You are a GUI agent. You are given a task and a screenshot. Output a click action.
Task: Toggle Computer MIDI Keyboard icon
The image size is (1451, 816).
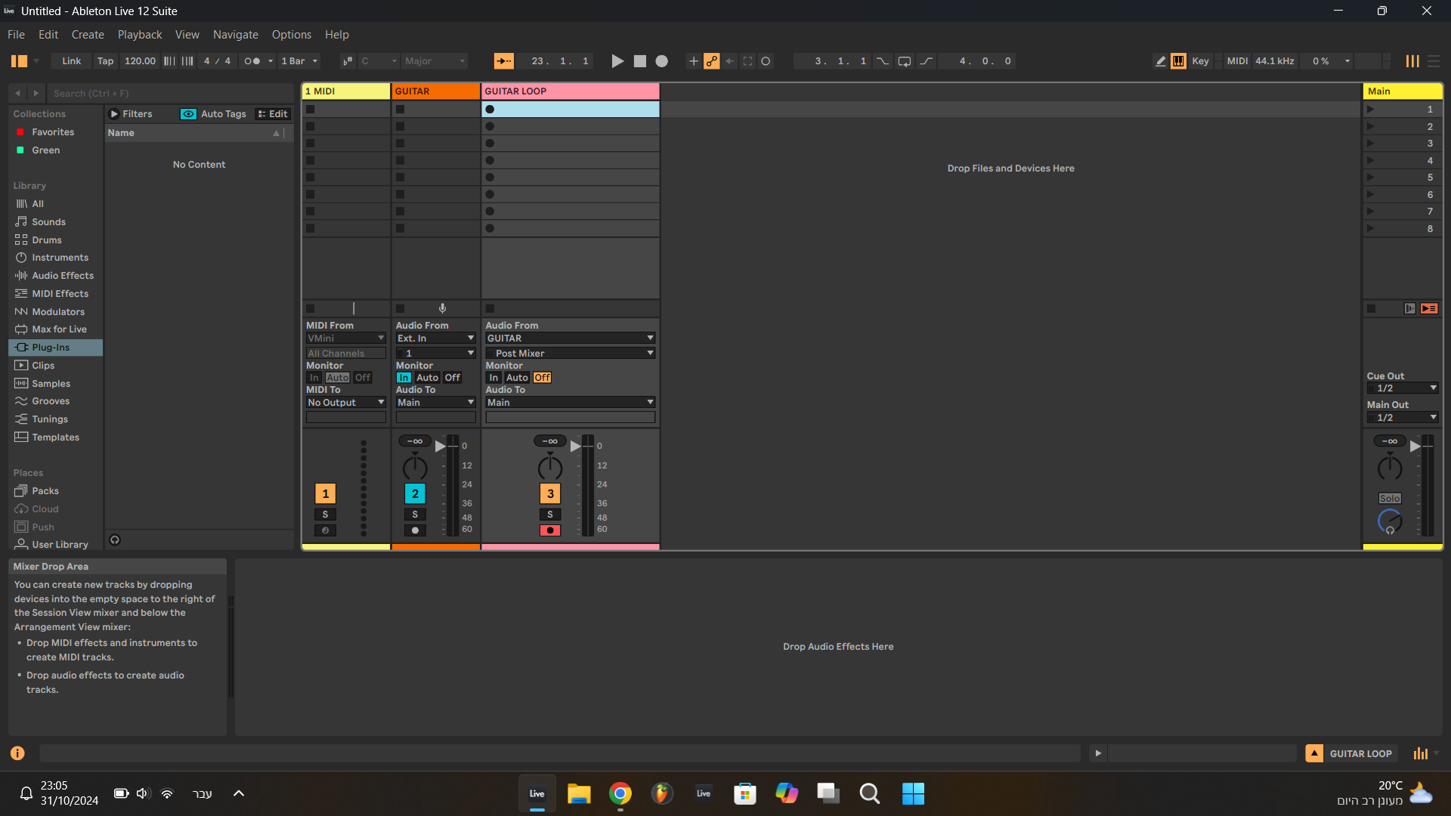1178,61
